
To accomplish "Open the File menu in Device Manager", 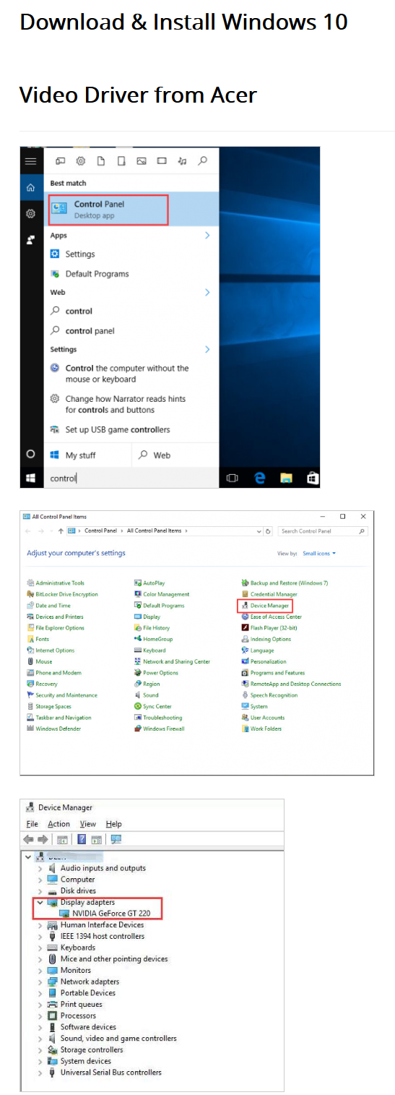I will [x=32, y=824].
